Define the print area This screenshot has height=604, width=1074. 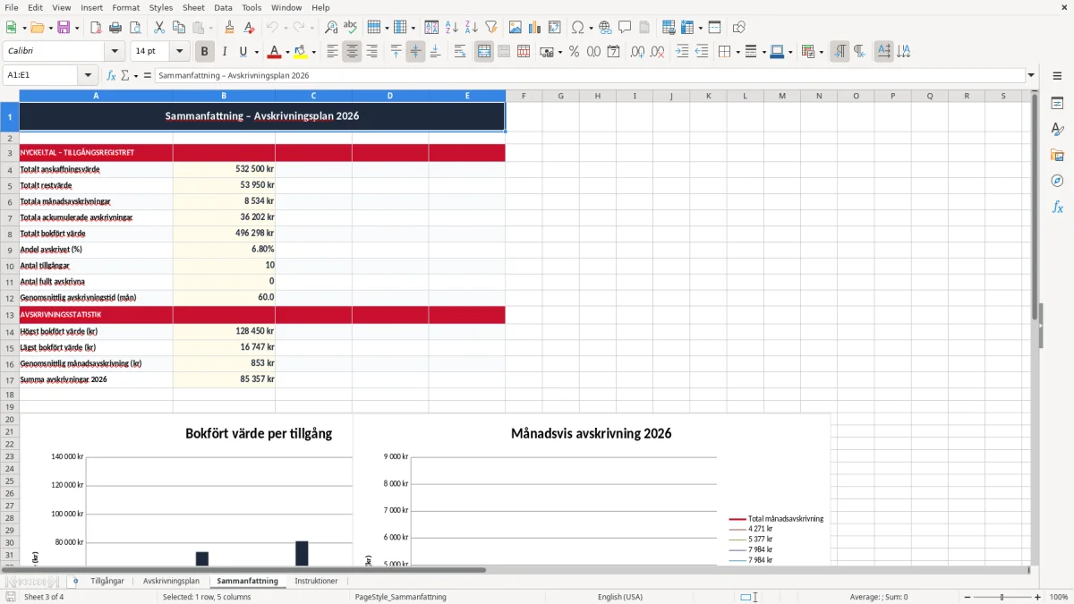click(667, 28)
